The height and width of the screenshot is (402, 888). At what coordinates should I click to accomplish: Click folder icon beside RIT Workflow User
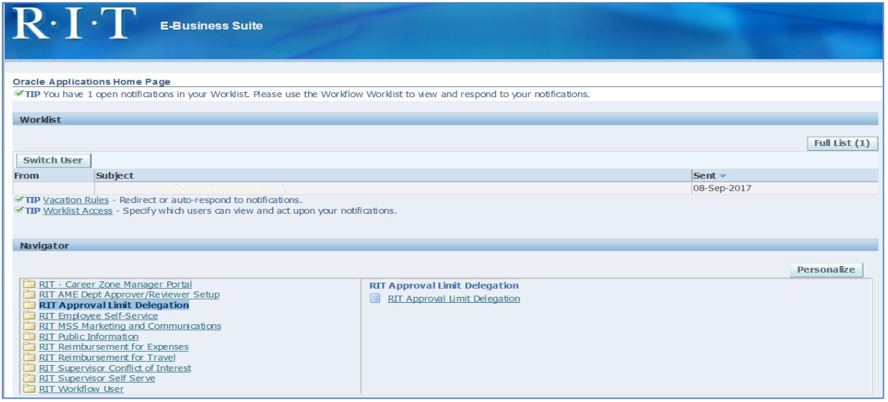point(30,389)
